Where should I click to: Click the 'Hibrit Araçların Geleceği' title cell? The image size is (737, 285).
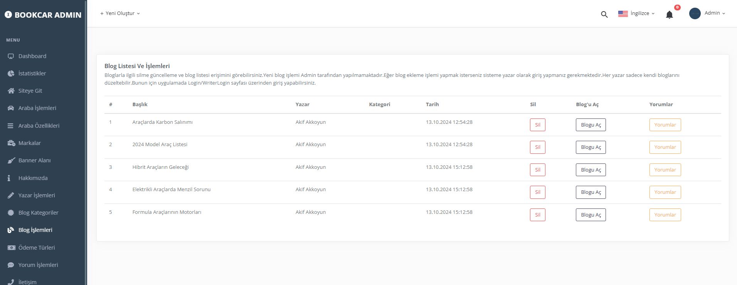(x=160, y=167)
